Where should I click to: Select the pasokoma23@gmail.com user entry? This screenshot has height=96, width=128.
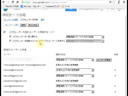(15, 81)
